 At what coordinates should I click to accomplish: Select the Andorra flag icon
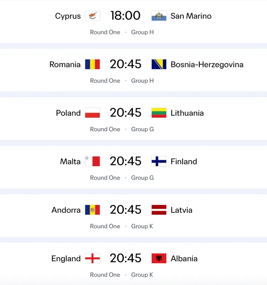(93, 210)
